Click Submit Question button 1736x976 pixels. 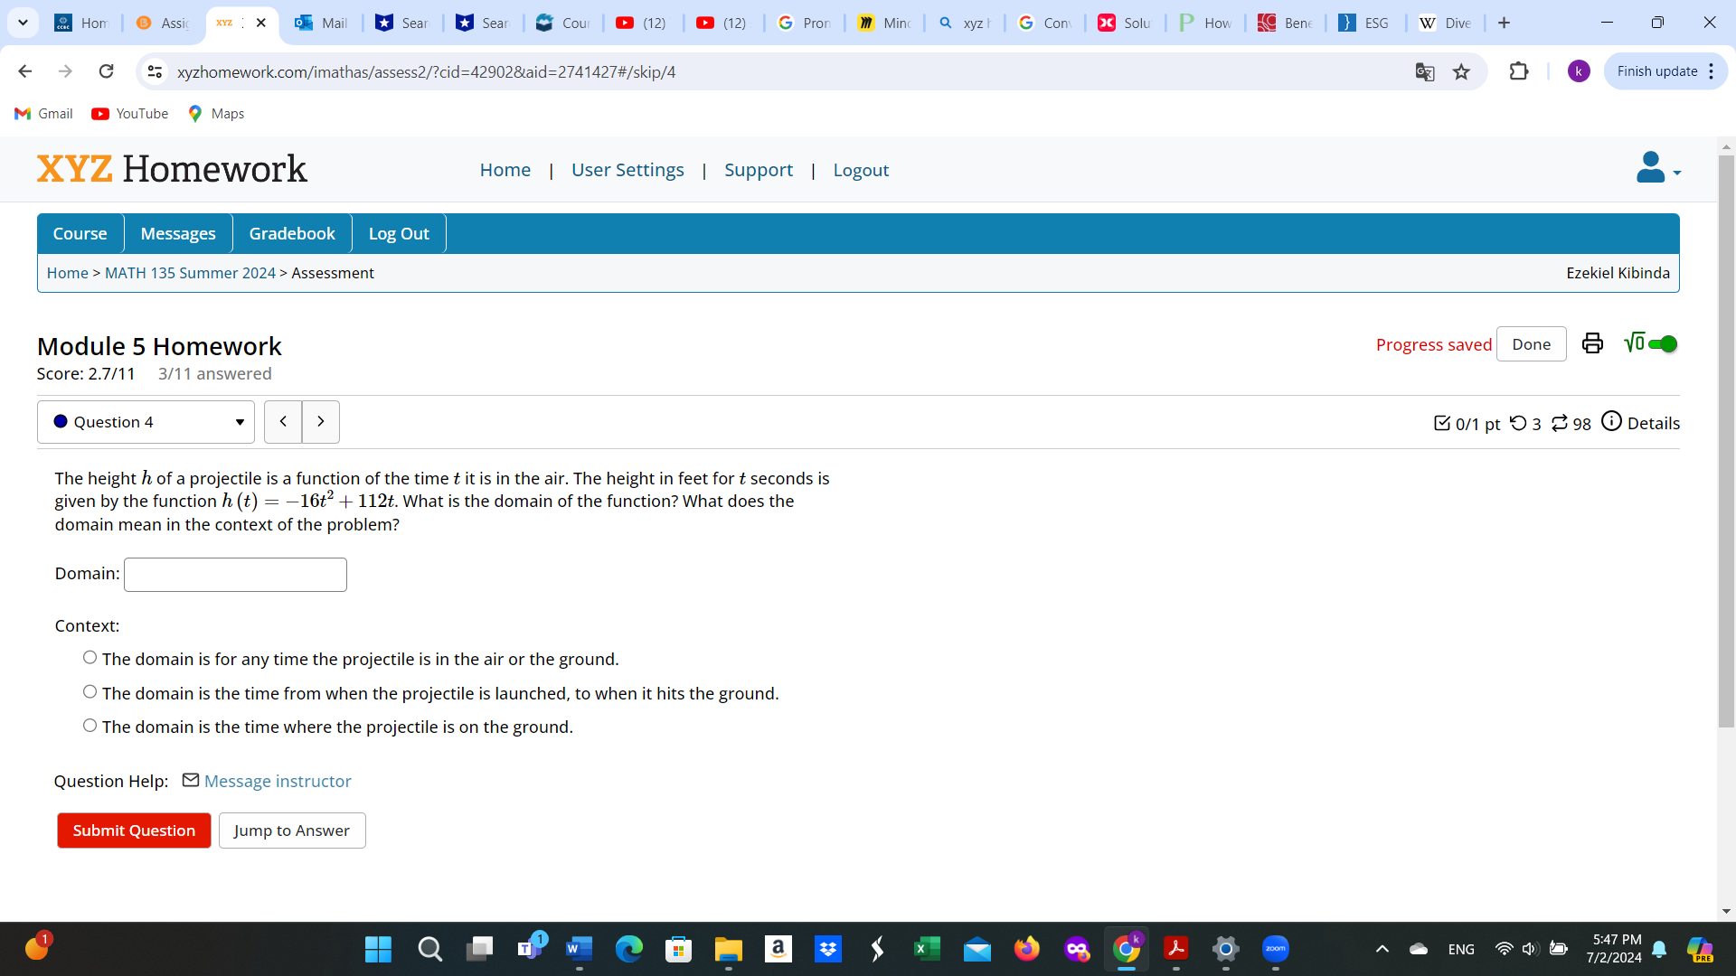[x=134, y=831]
